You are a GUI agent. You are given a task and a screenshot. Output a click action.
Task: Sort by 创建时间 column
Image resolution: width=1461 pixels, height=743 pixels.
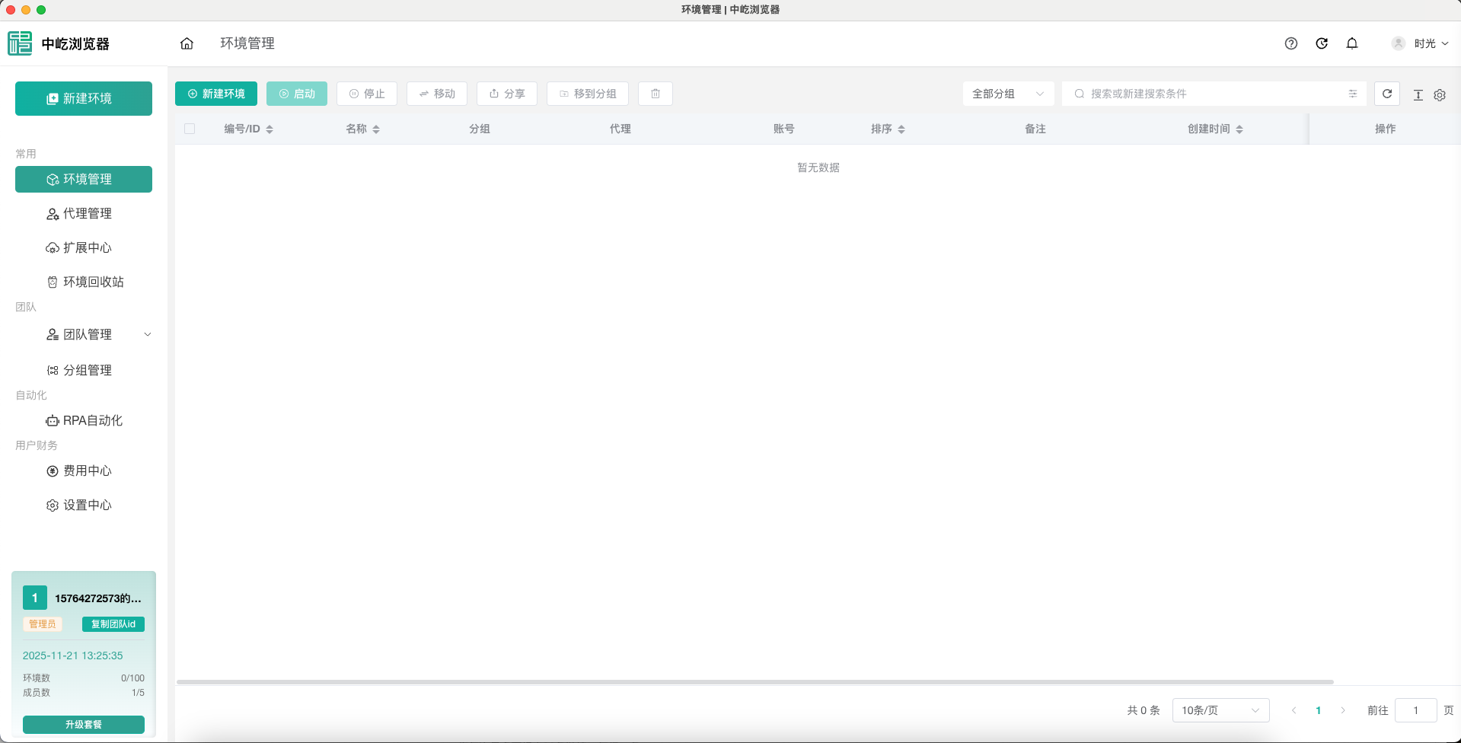coord(1239,129)
